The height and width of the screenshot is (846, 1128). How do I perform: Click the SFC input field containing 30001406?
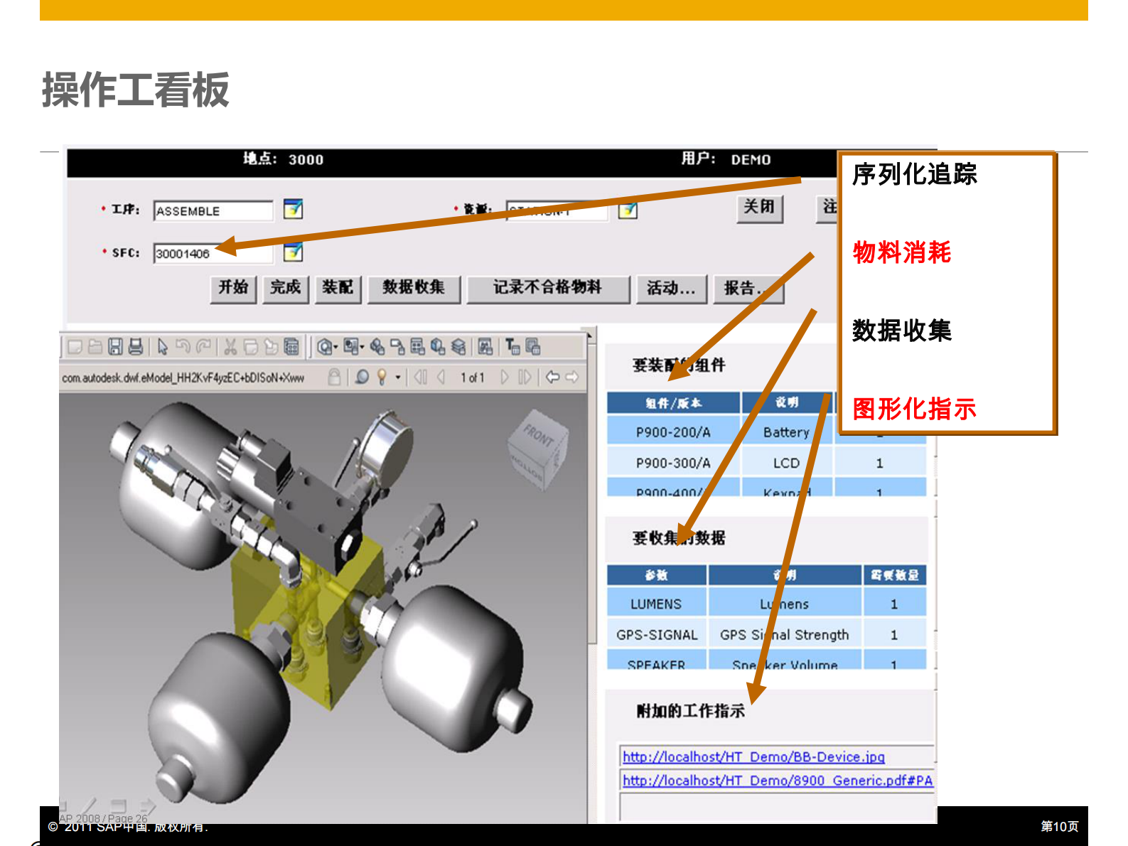[x=213, y=253]
